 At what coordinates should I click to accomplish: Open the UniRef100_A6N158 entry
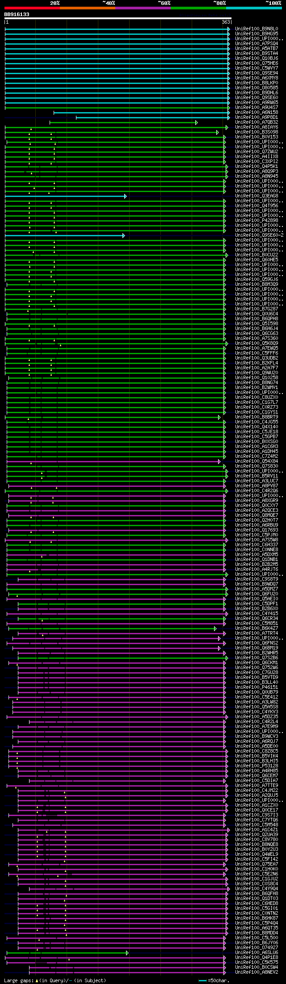pos(257,113)
